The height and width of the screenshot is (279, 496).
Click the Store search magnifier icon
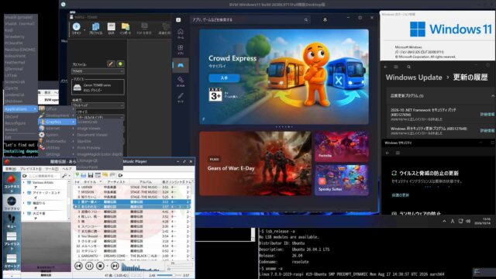(306, 20)
